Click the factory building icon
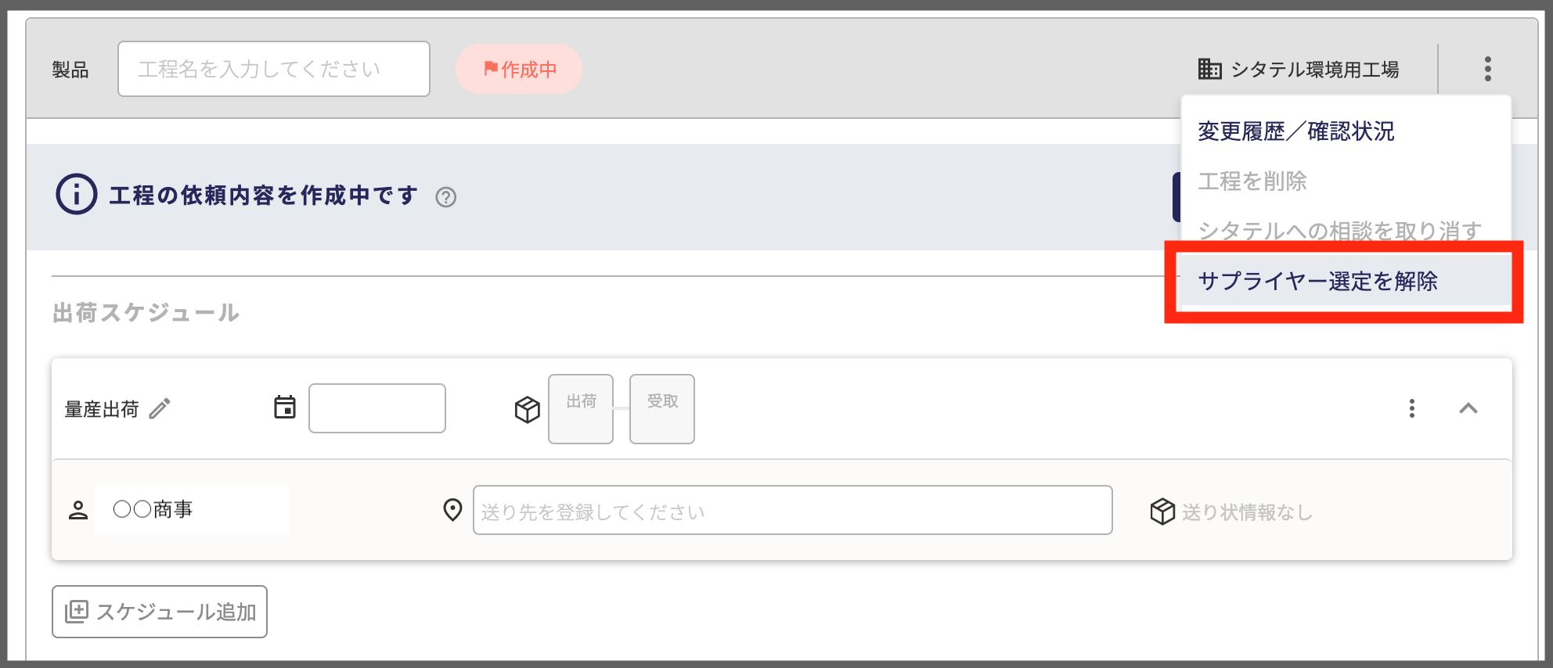 click(1209, 69)
